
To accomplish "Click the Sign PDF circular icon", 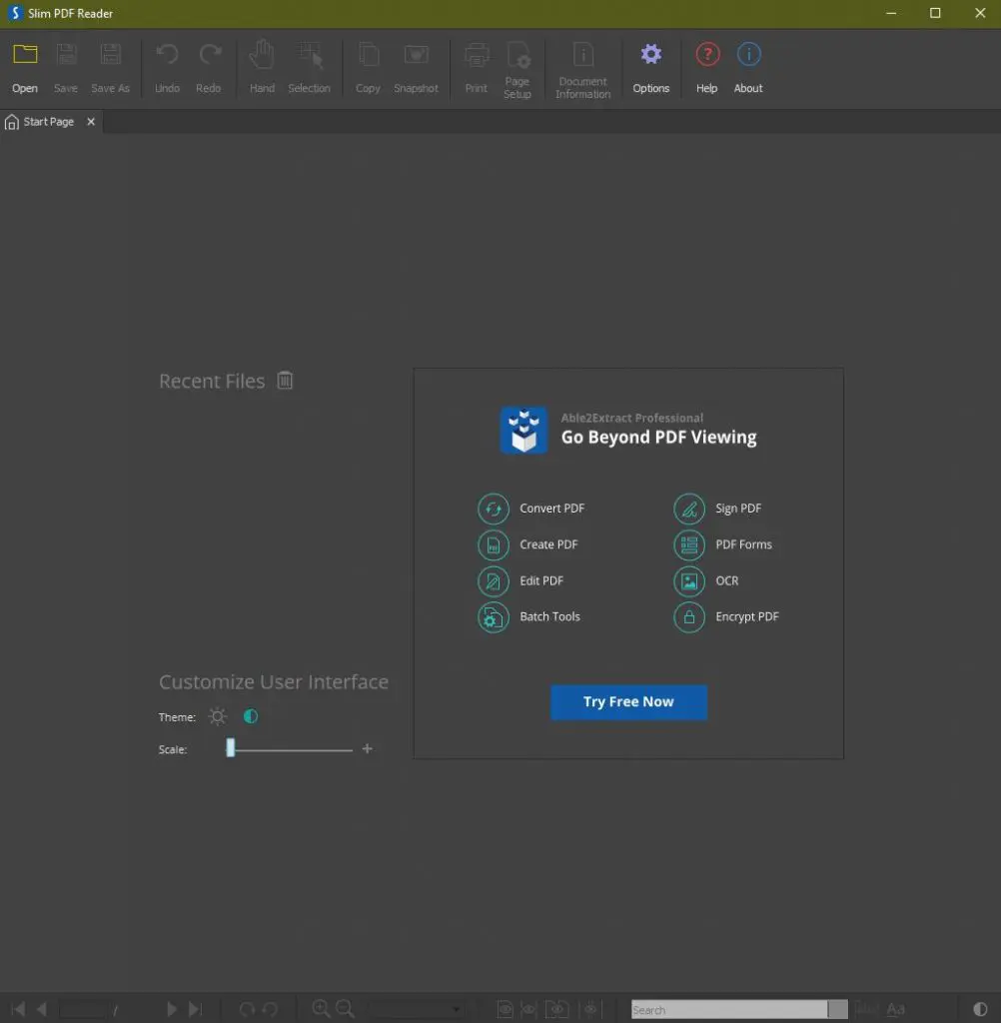I will (x=689, y=509).
